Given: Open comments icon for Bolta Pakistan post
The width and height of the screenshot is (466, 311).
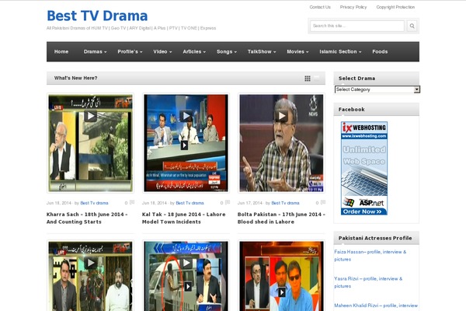Looking at the screenshot, I should click(323, 203).
